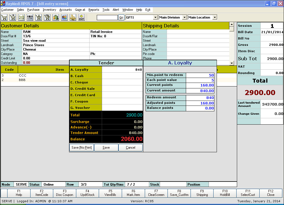The height and width of the screenshot is (205, 284).
Task: Expand the GFT1 dropdown
Action: point(155,17)
